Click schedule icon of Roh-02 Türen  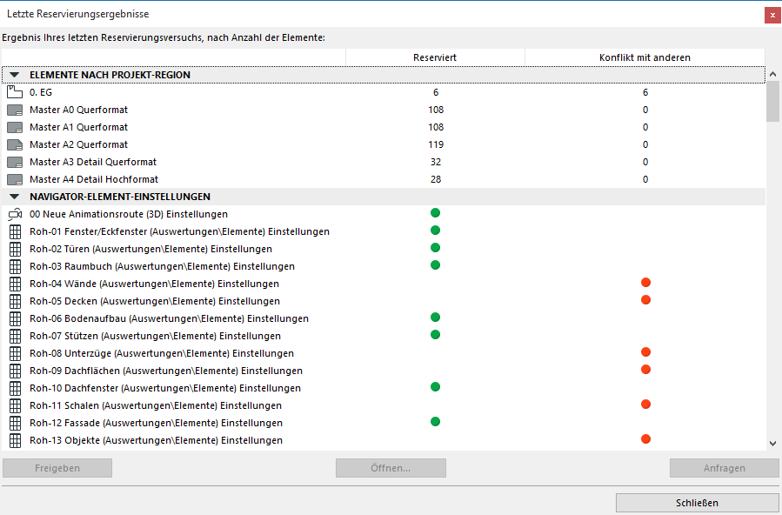click(16, 250)
